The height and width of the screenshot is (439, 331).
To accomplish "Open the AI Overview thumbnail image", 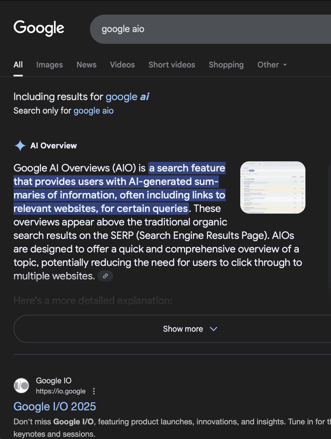I will (x=273, y=187).
